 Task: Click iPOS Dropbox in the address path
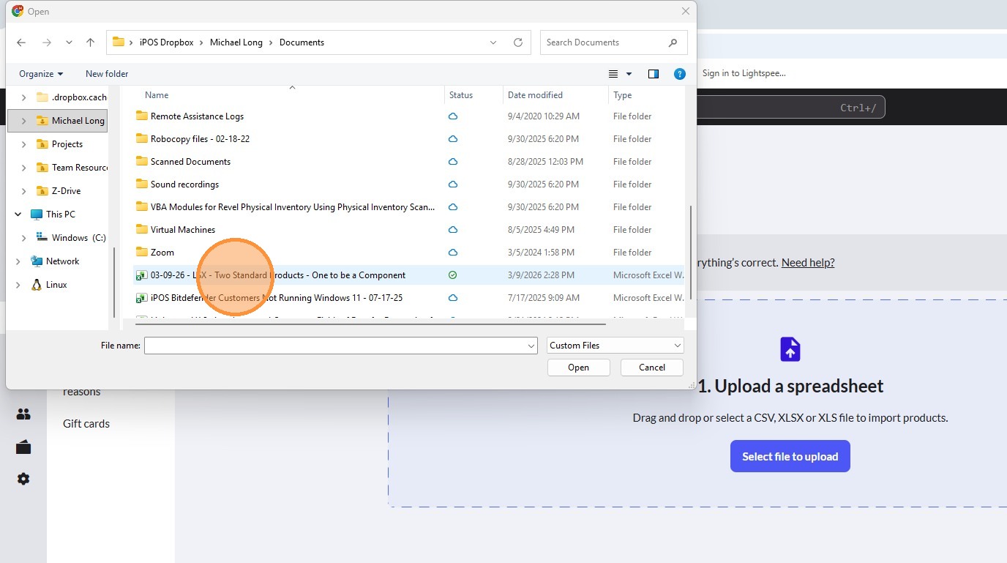point(166,42)
